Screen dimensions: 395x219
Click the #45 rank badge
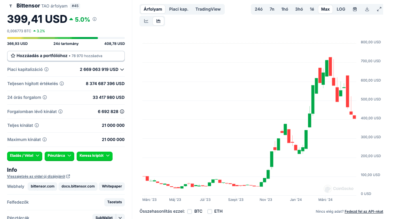(x=75, y=6)
